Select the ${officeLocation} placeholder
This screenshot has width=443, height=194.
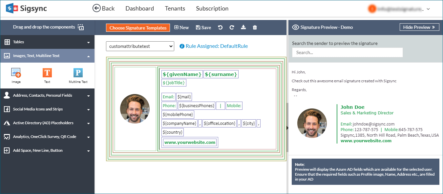pos(220,123)
